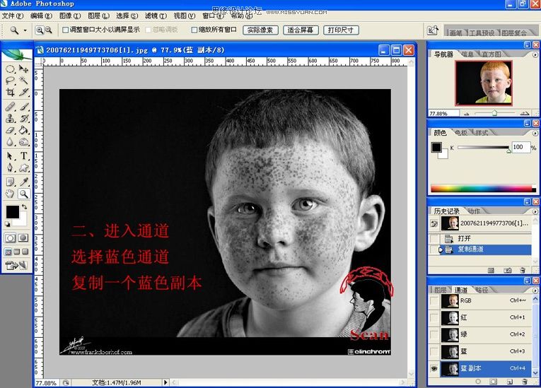
Task: Select the Notes tool
Action: point(11,182)
